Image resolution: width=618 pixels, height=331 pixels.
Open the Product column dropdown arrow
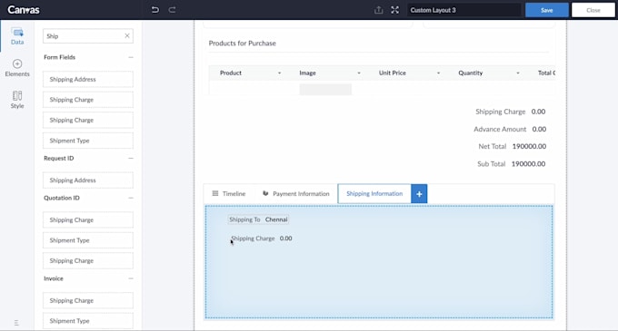point(279,73)
